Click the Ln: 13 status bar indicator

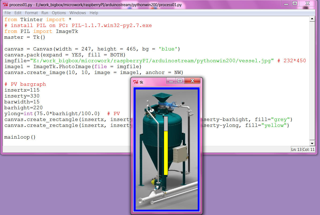[x=296, y=150]
